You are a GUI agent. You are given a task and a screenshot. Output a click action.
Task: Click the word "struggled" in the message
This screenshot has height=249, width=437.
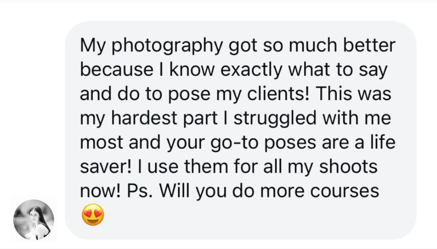click(275, 119)
